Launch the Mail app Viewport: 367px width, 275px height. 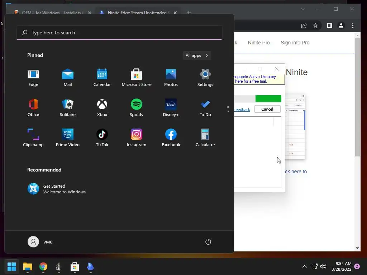point(68,78)
